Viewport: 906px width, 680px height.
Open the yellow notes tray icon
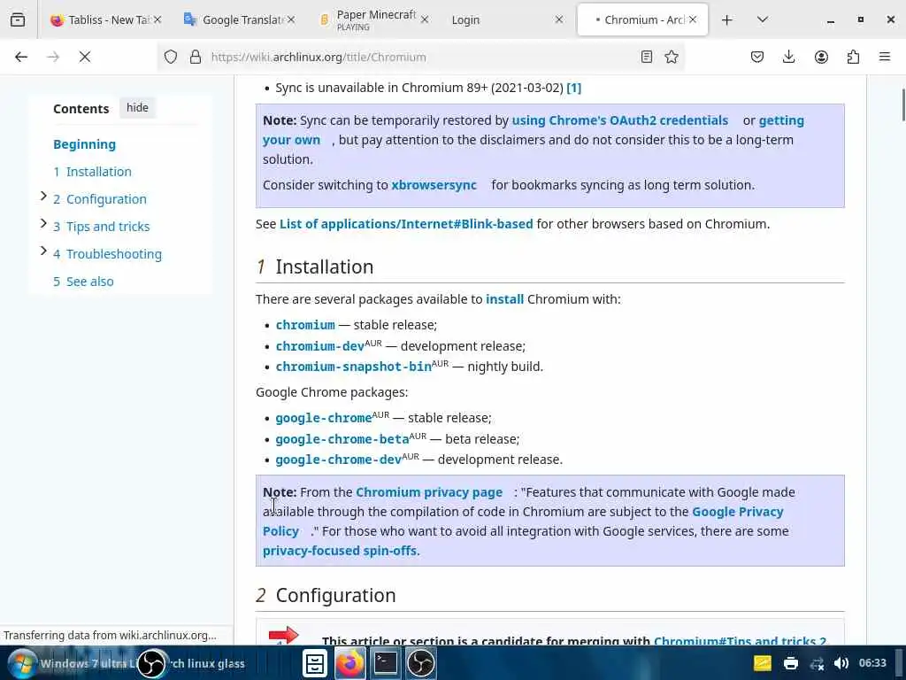coord(762,663)
